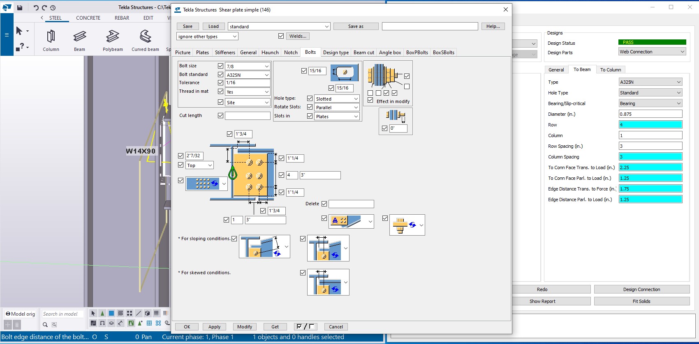Open the Hole type Slotted dropdown
The image size is (699, 344).
click(337, 99)
